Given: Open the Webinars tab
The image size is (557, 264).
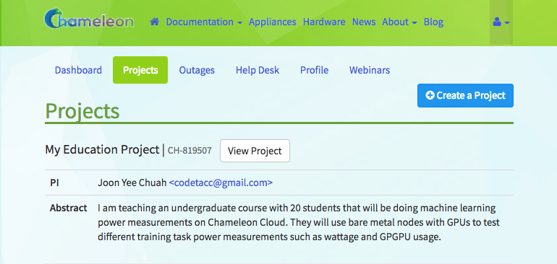Looking at the screenshot, I should tap(370, 70).
